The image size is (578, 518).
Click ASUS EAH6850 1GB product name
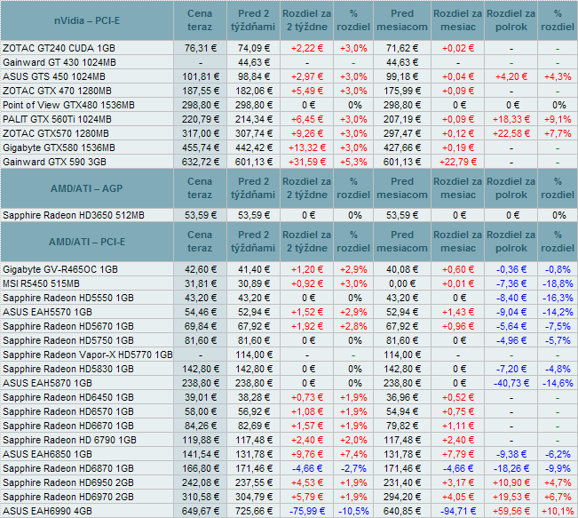click(48, 454)
